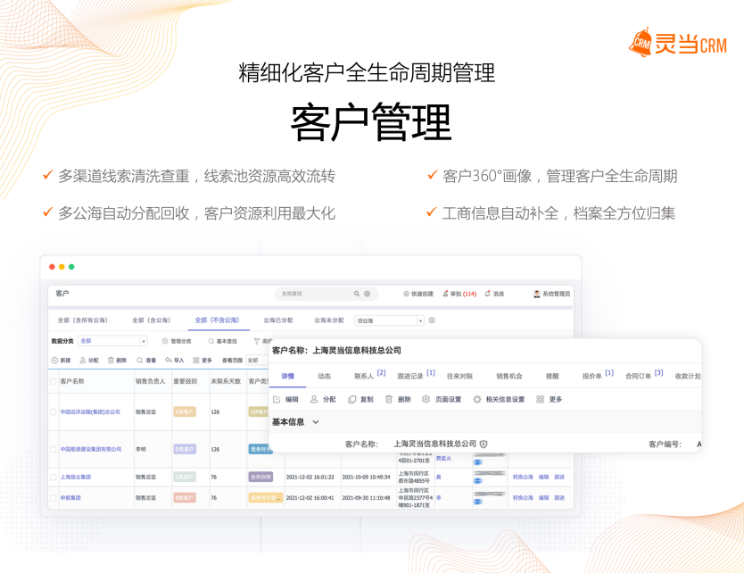The height and width of the screenshot is (573, 744).
Task: Open the 中国能源建设集团有限公司 customer link
Action: (91, 449)
